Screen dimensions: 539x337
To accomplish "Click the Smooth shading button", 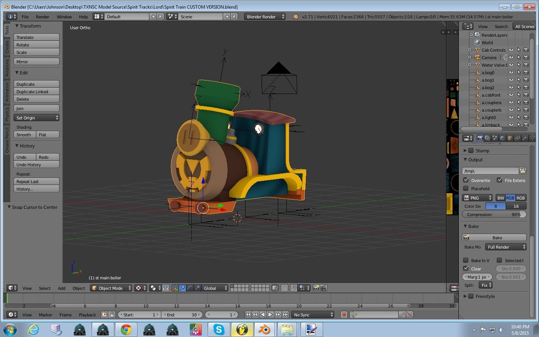I will click(25, 134).
